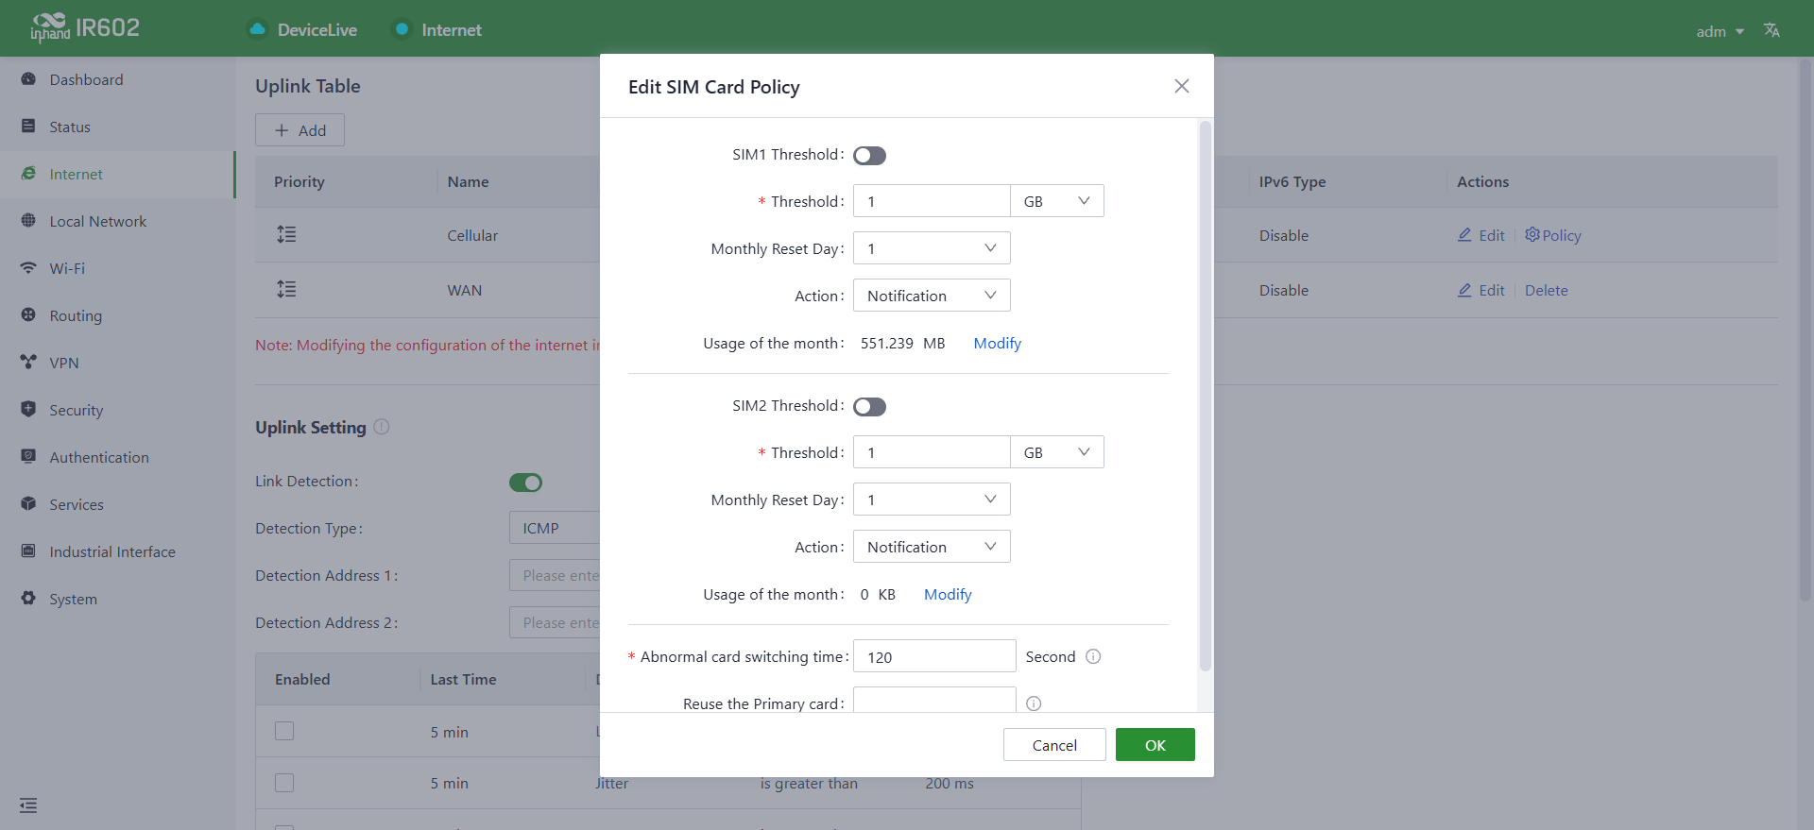
Task: Open the adm user menu
Action: pyautogui.click(x=1720, y=31)
